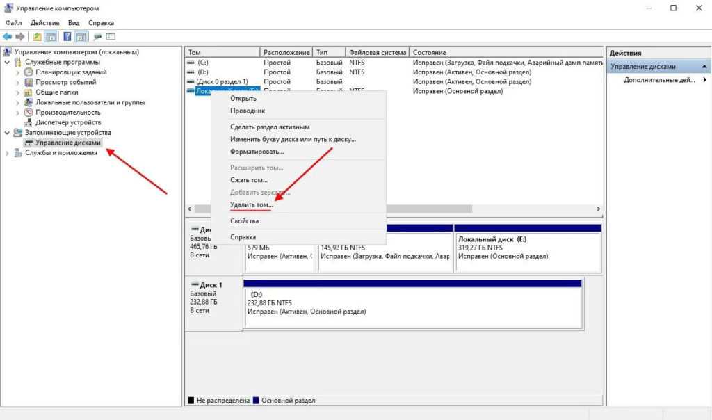Sort by the Файловая система column header
This screenshot has height=420, width=712.
[x=378, y=52]
